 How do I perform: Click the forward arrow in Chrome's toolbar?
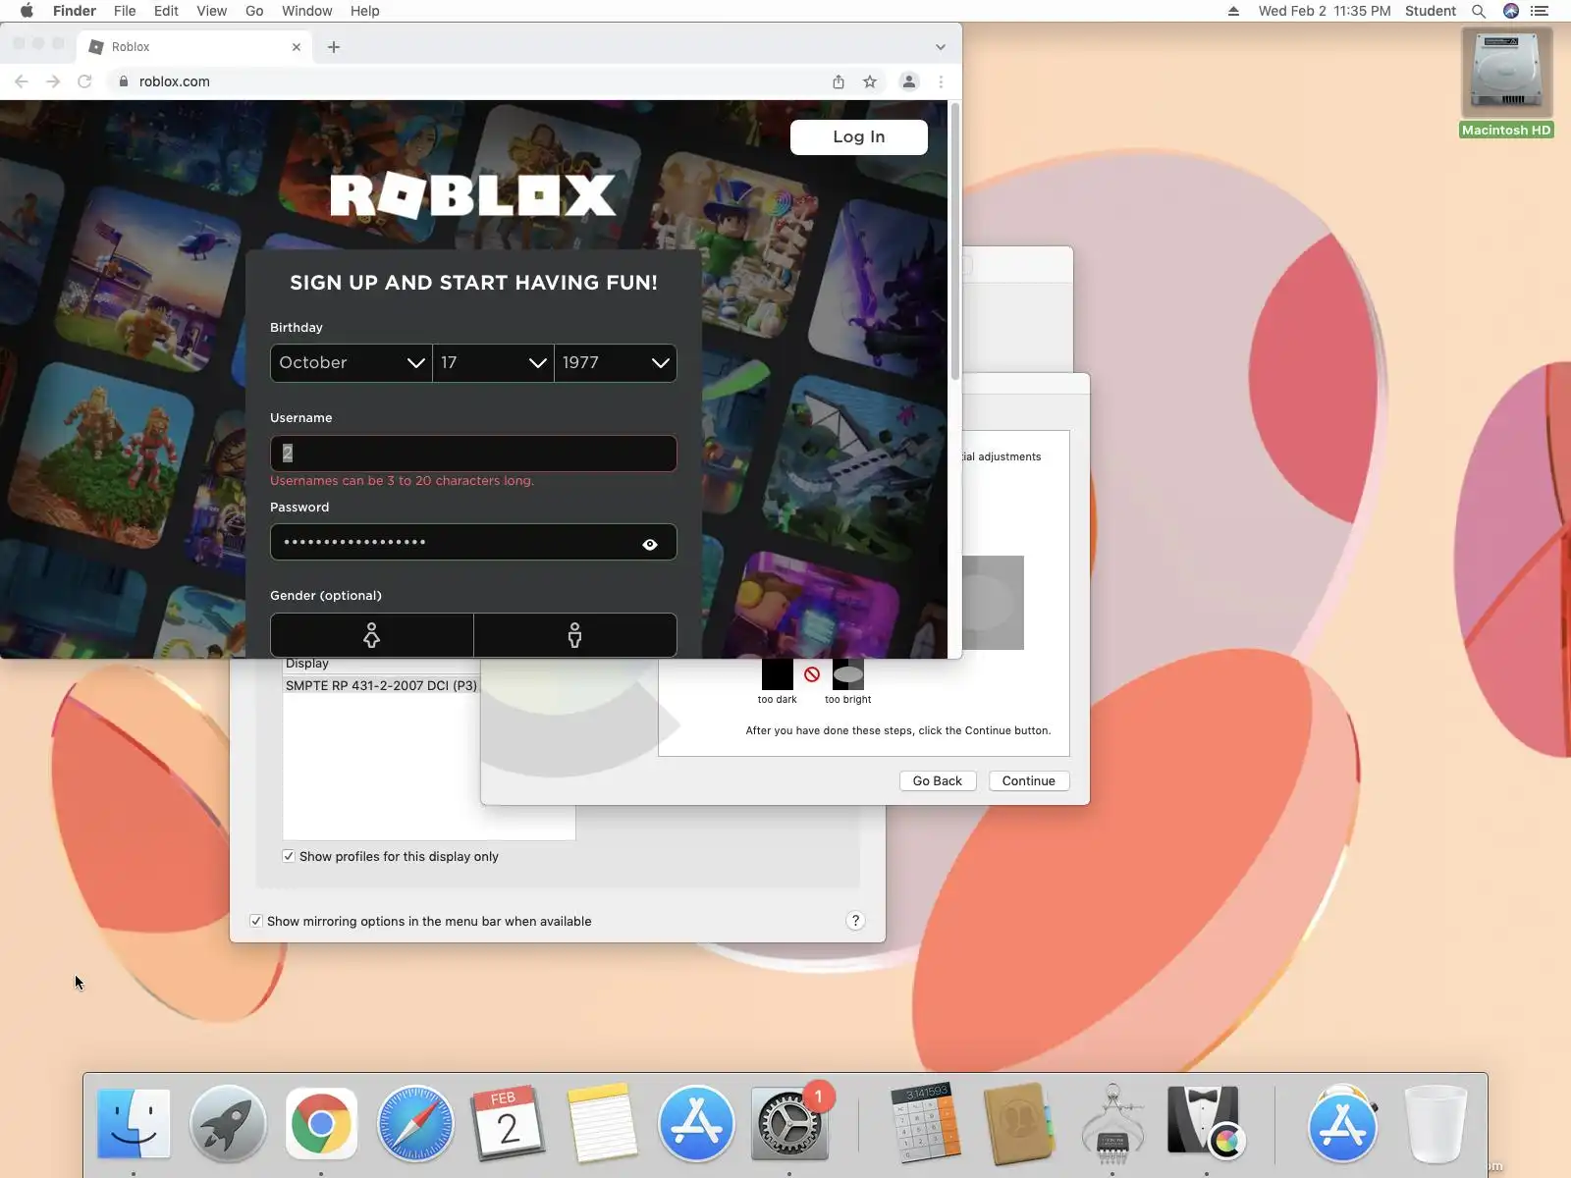click(x=53, y=81)
